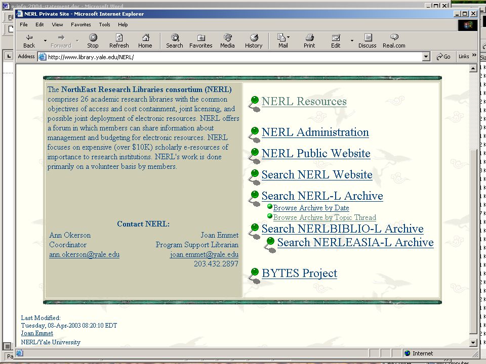Open the File menu
The image size is (486, 364).
coord(24,24)
